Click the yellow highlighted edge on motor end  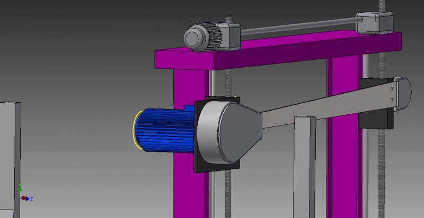point(135,130)
